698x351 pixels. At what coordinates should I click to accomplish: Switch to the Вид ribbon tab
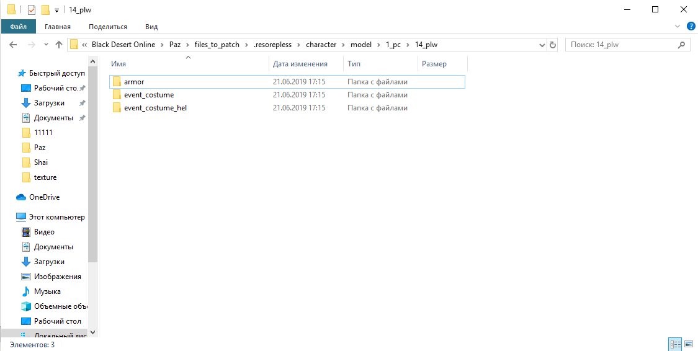(x=151, y=27)
